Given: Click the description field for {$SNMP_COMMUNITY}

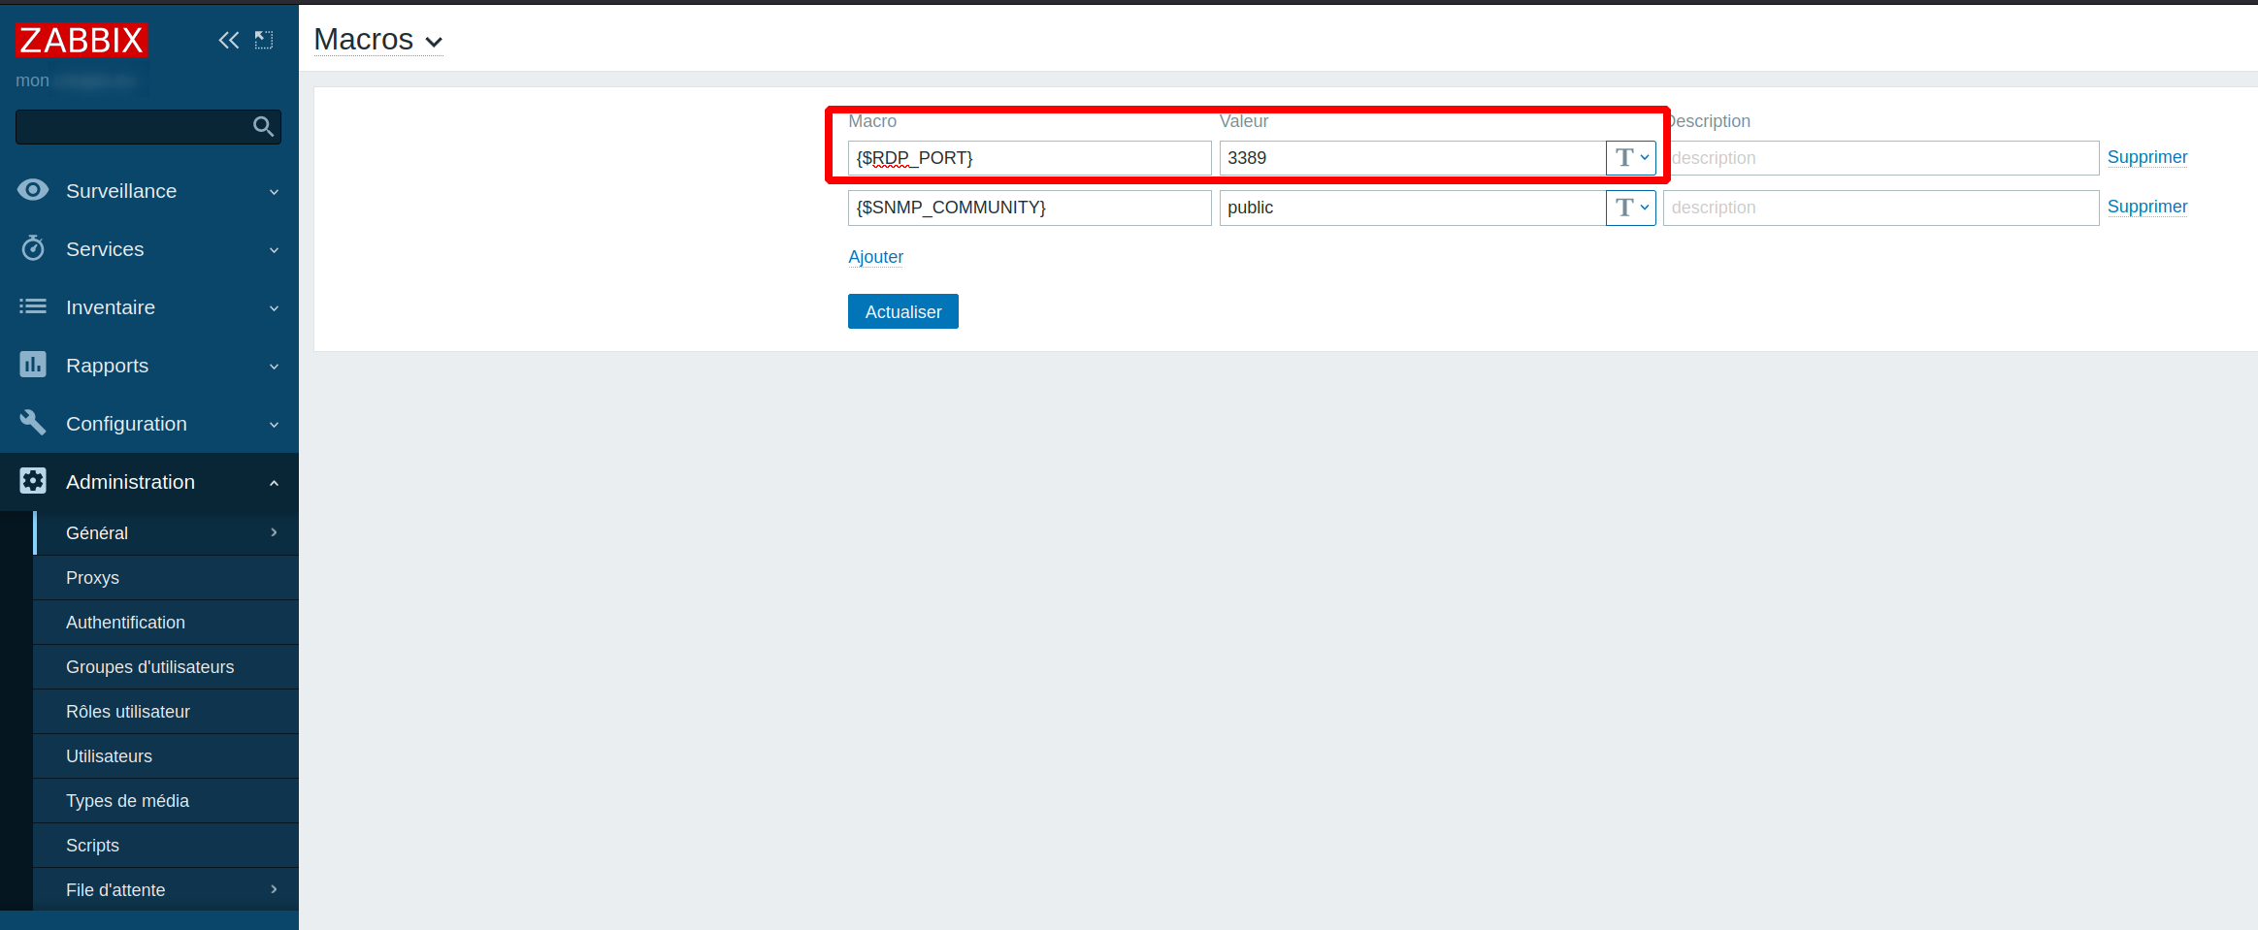Looking at the screenshot, I should 1880,208.
